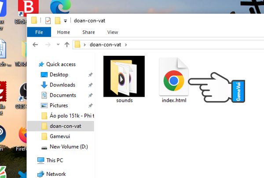
Task: Open the index.html Chrome file
Action: pos(174,81)
